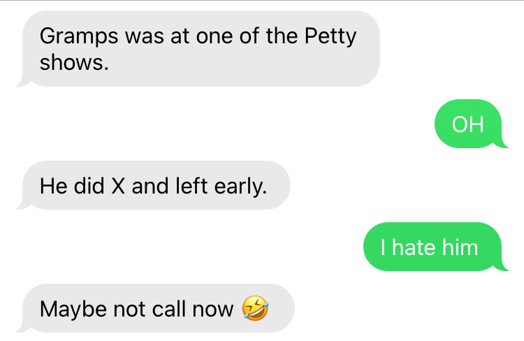Click the word 'shows.' on second line
The width and height of the screenshot is (524, 341).
click(x=74, y=62)
